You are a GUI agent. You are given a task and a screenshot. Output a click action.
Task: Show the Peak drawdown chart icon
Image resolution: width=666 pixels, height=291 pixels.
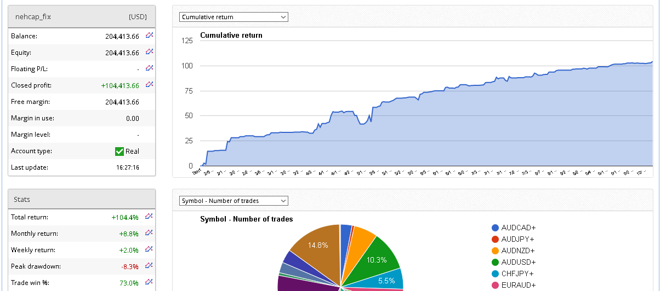click(149, 266)
